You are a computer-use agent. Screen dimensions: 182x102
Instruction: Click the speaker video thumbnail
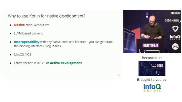pyautogui.click(x=152, y=31)
